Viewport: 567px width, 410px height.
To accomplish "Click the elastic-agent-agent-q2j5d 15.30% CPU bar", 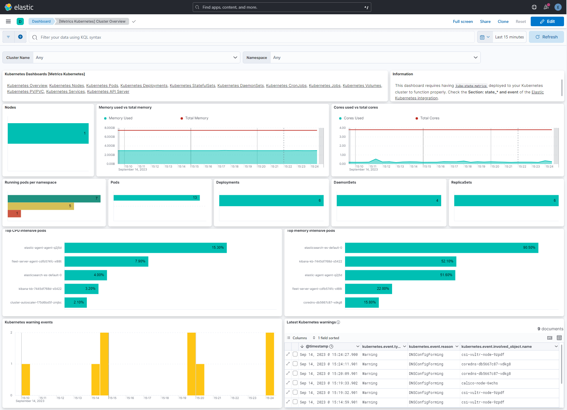I will coord(145,248).
